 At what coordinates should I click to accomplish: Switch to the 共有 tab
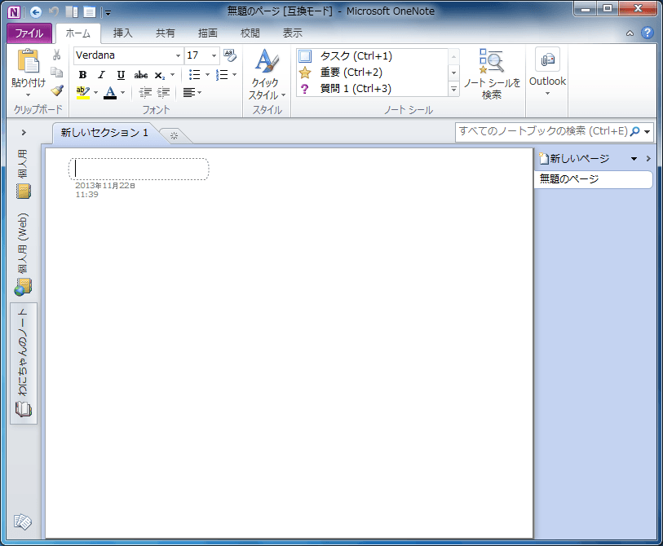point(165,33)
